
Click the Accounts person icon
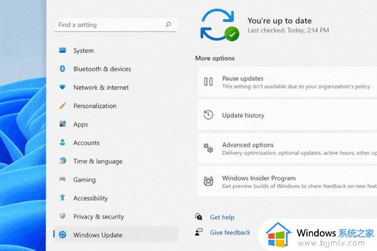coord(62,143)
